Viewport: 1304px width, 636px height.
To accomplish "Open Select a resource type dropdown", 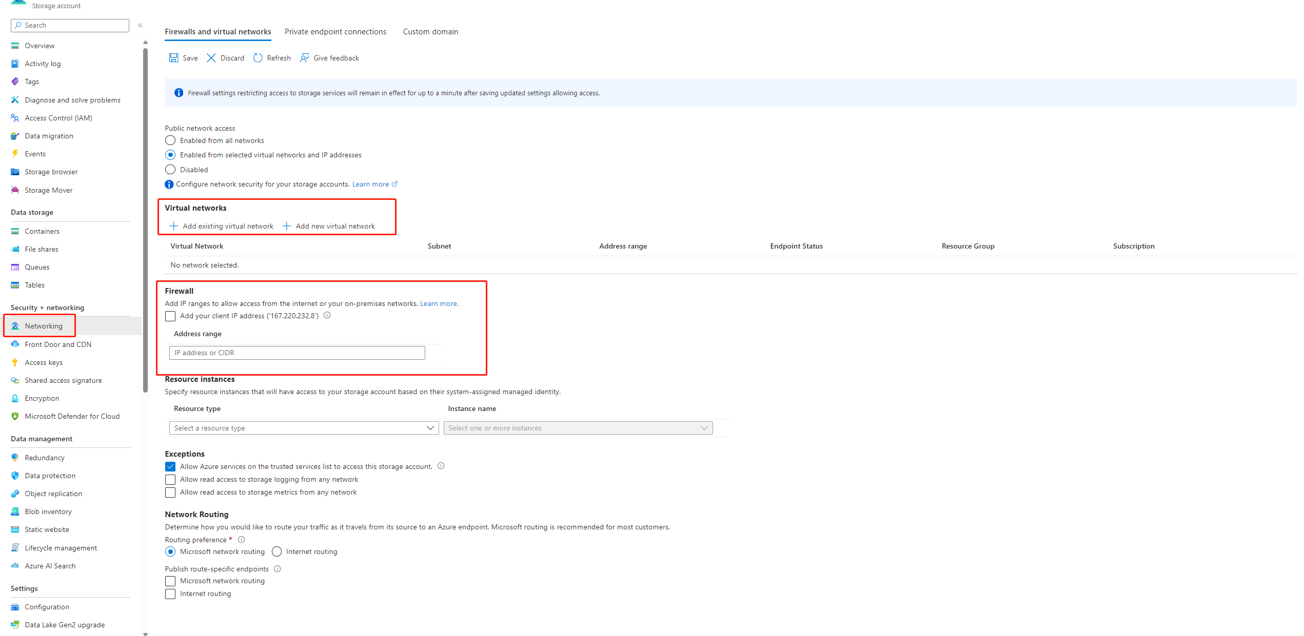I will tap(304, 428).
